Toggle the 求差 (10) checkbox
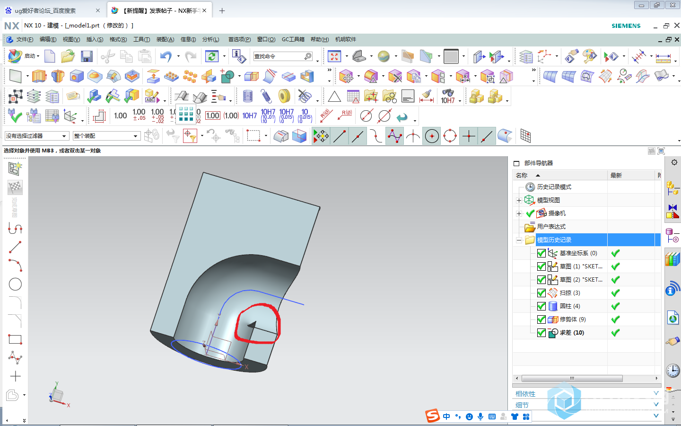Screen dimensions: 681x426 [x=541, y=333]
